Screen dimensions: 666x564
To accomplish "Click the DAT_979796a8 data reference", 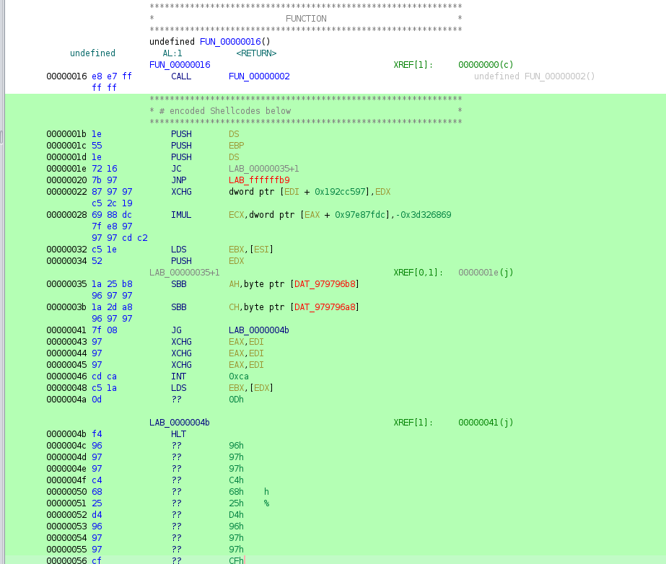I will [325, 307].
